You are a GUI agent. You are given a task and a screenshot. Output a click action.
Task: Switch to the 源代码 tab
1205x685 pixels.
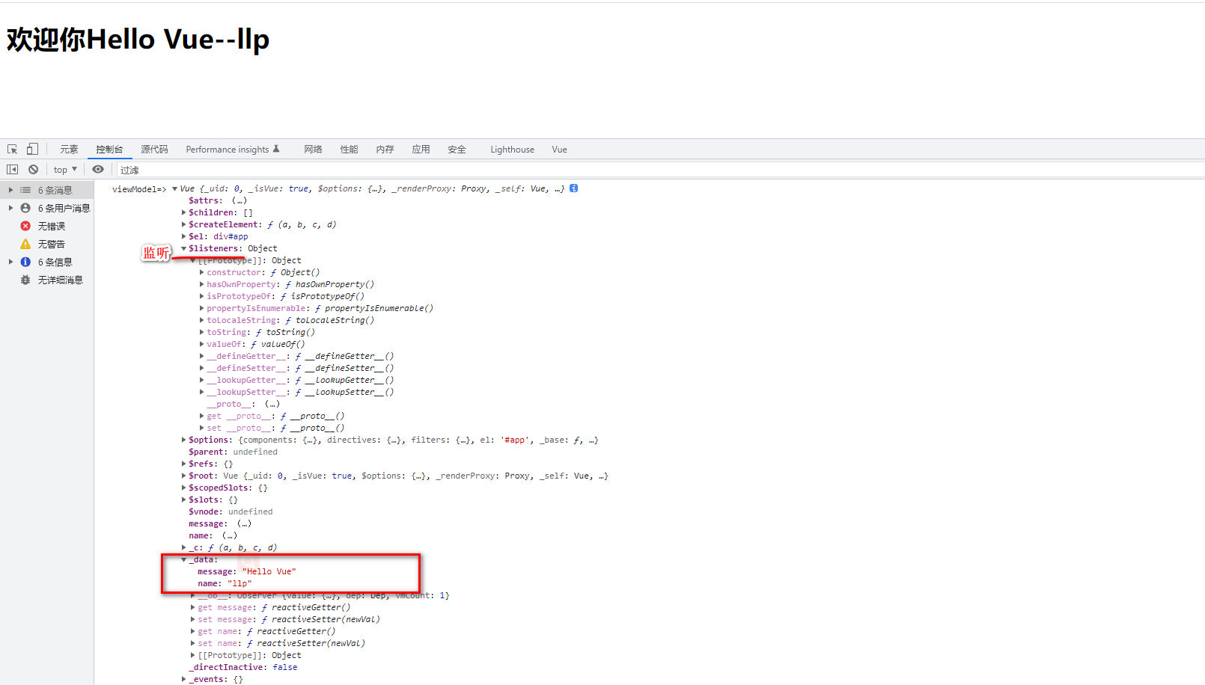[154, 150]
